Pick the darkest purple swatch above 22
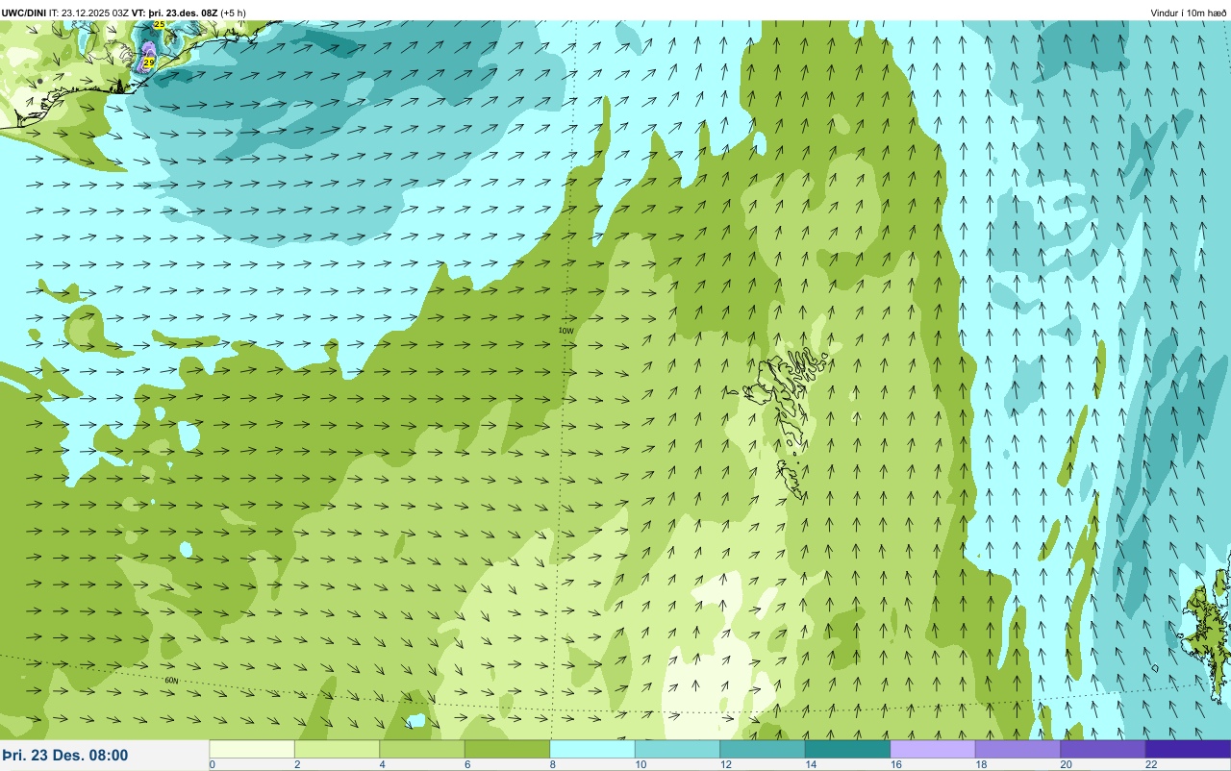The image size is (1231, 771). point(1188,749)
